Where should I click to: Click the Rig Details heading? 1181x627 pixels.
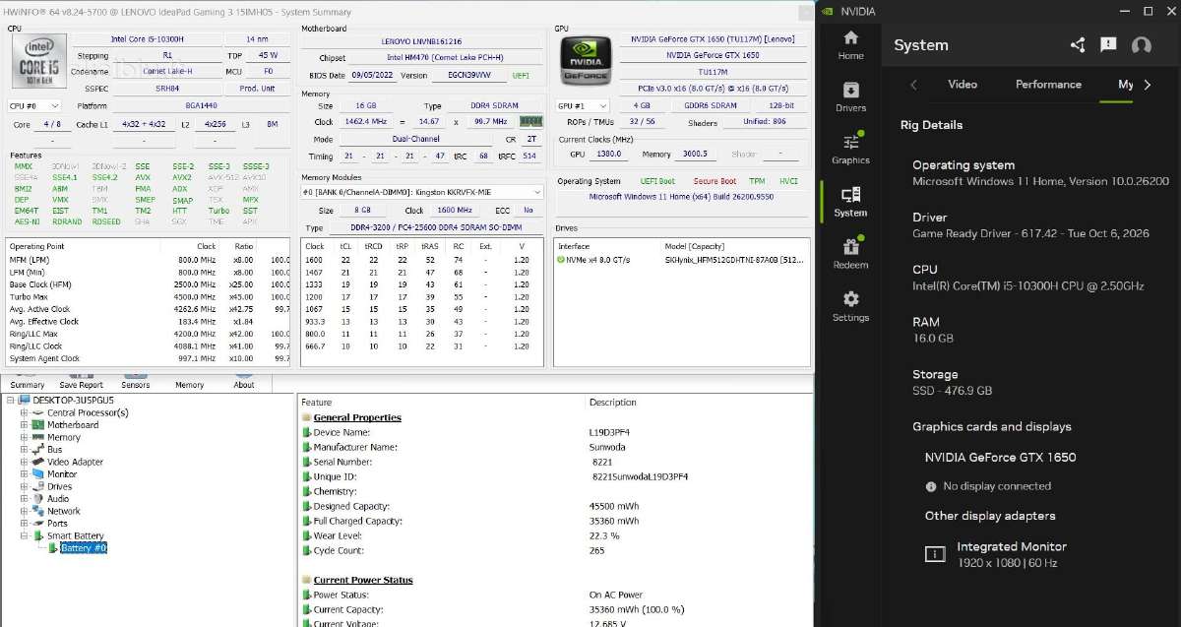931,125
